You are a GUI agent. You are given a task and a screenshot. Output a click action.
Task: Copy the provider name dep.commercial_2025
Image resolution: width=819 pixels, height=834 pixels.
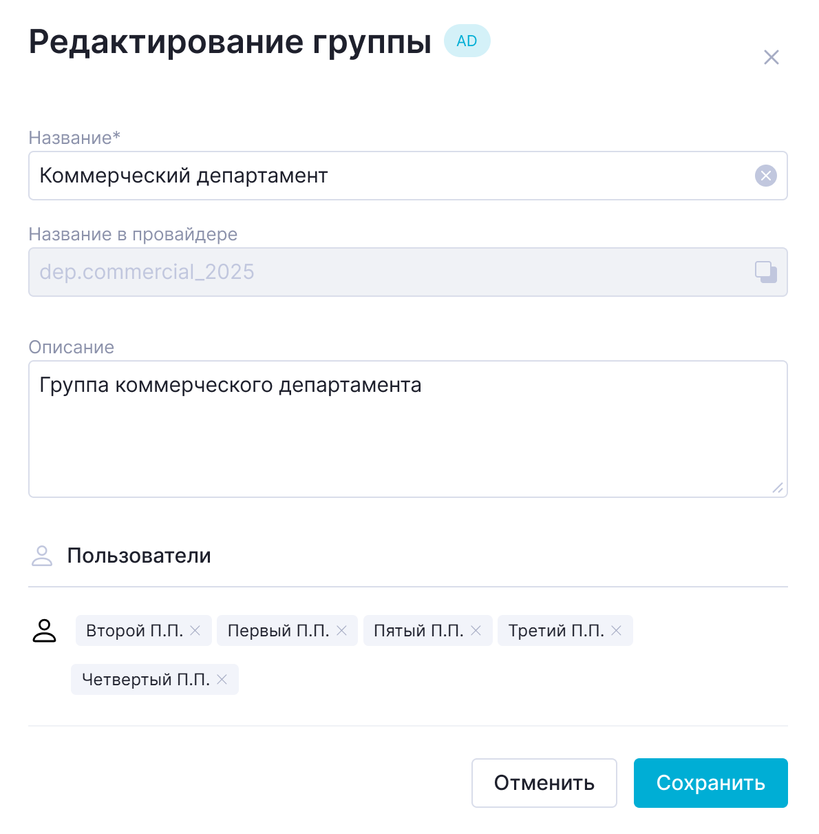tap(765, 272)
